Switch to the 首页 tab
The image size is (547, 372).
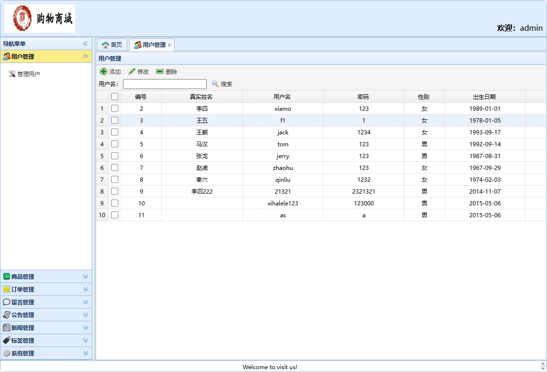pos(112,45)
